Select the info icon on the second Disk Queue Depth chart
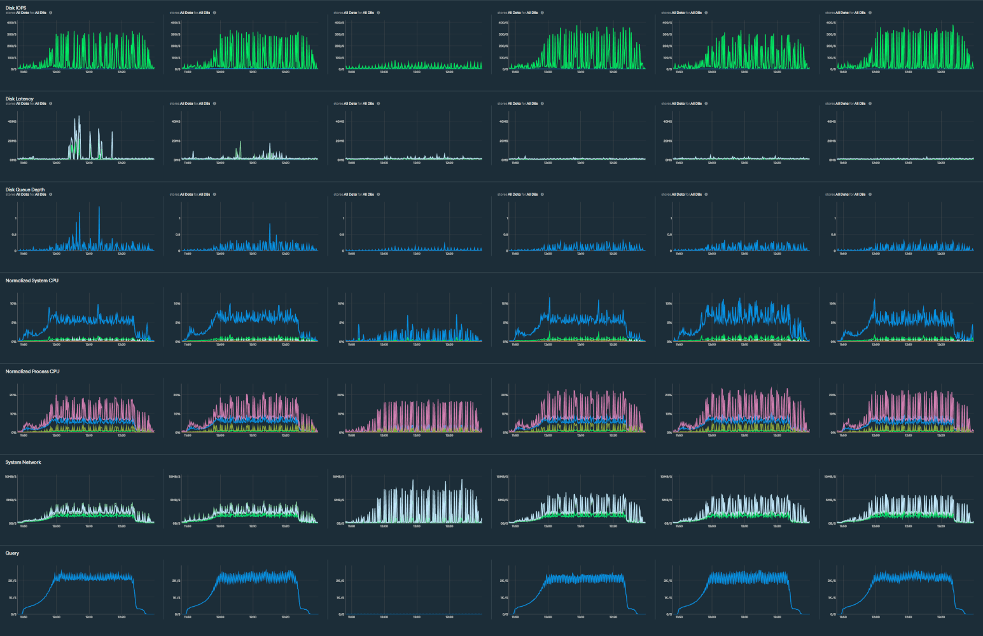This screenshot has width=983, height=636. tap(214, 194)
